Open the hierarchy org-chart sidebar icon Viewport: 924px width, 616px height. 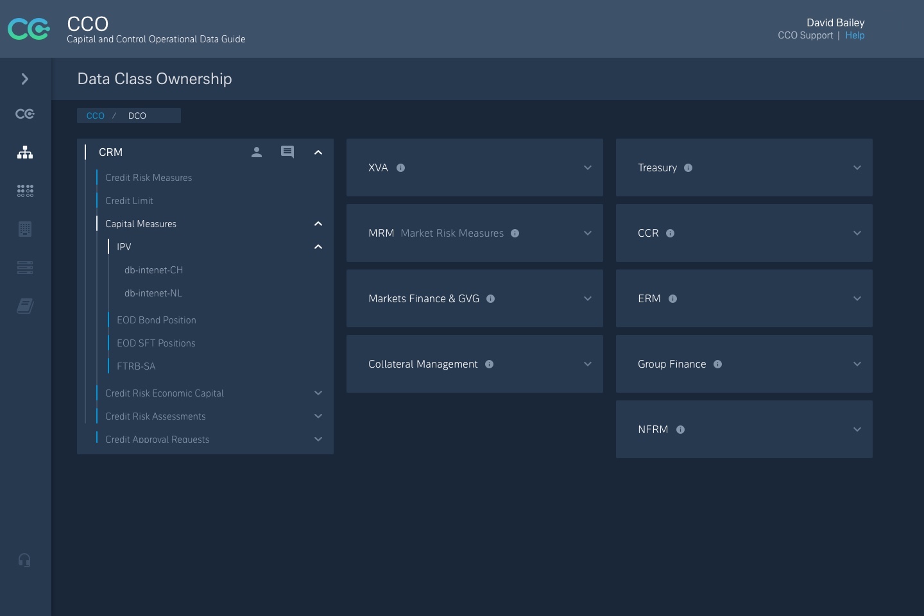[25, 152]
